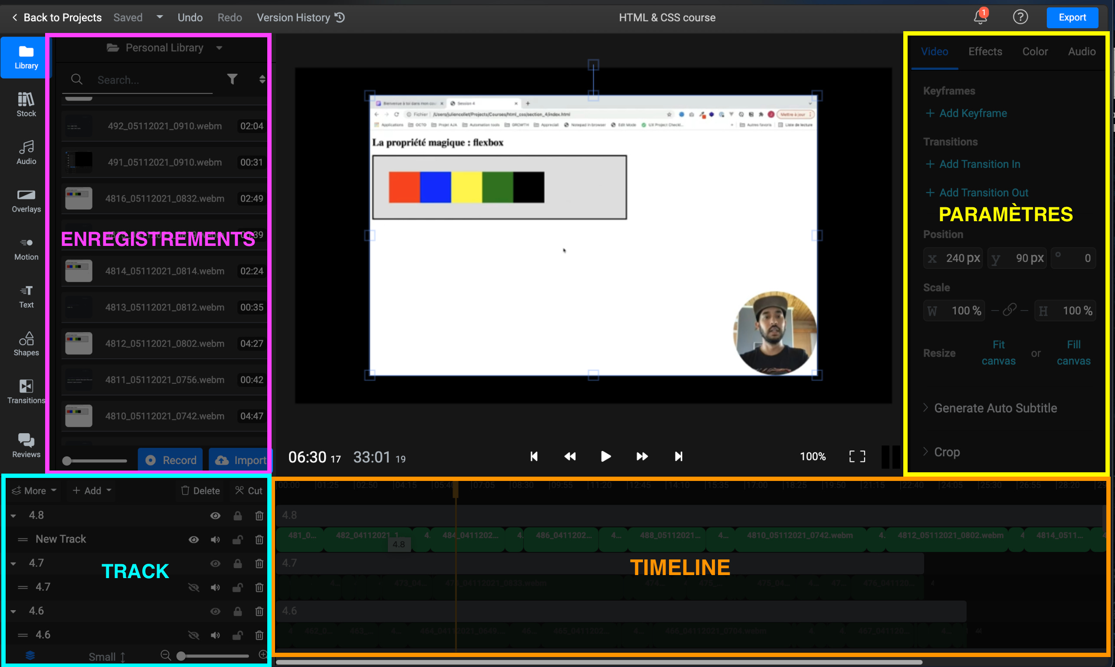Screen dimensions: 1115x667
Task: Mute the 4.7 sub-track audio
Action: pyautogui.click(x=215, y=588)
